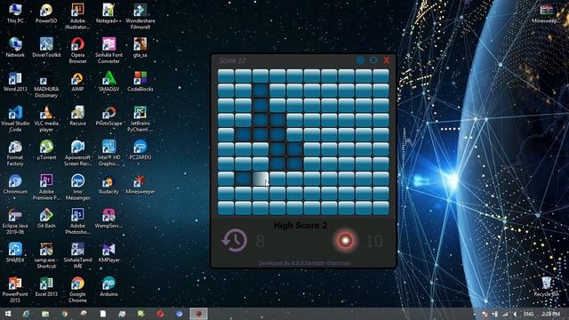Select the Audacity desktop icon
The height and width of the screenshot is (320, 569).
tap(108, 184)
